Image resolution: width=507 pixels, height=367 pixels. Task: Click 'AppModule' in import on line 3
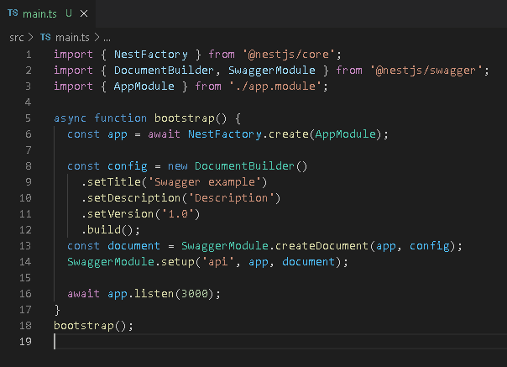coord(144,87)
